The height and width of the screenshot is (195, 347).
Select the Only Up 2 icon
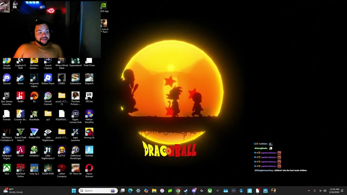(34, 170)
